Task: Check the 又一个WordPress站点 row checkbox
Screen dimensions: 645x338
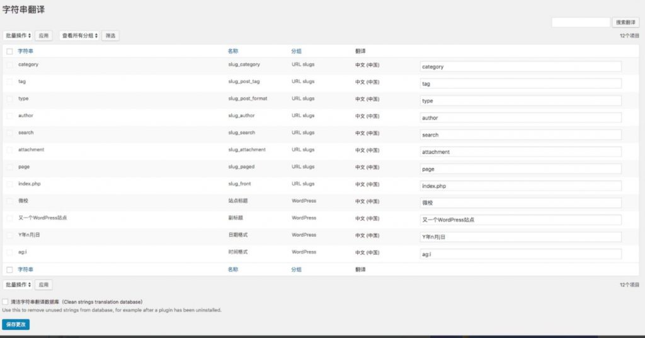Action: click(9, 218)
